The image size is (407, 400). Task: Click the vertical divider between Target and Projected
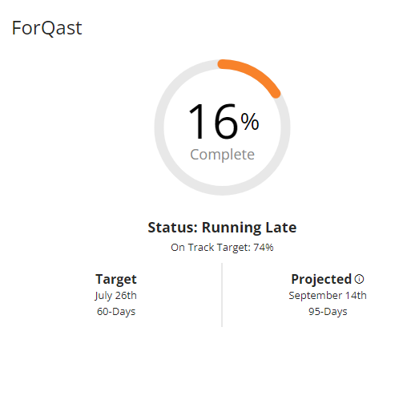tap(222, 295)
